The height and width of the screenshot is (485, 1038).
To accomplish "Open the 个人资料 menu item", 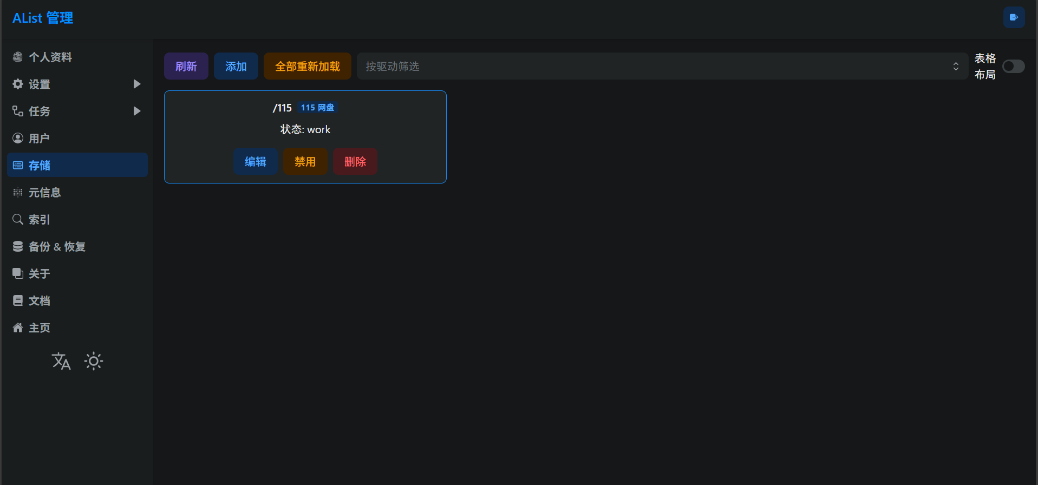I will pos(77,57).
